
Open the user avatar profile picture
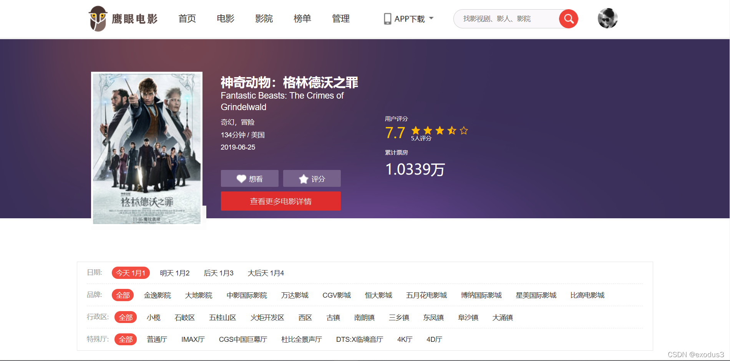tap(607, 18)
